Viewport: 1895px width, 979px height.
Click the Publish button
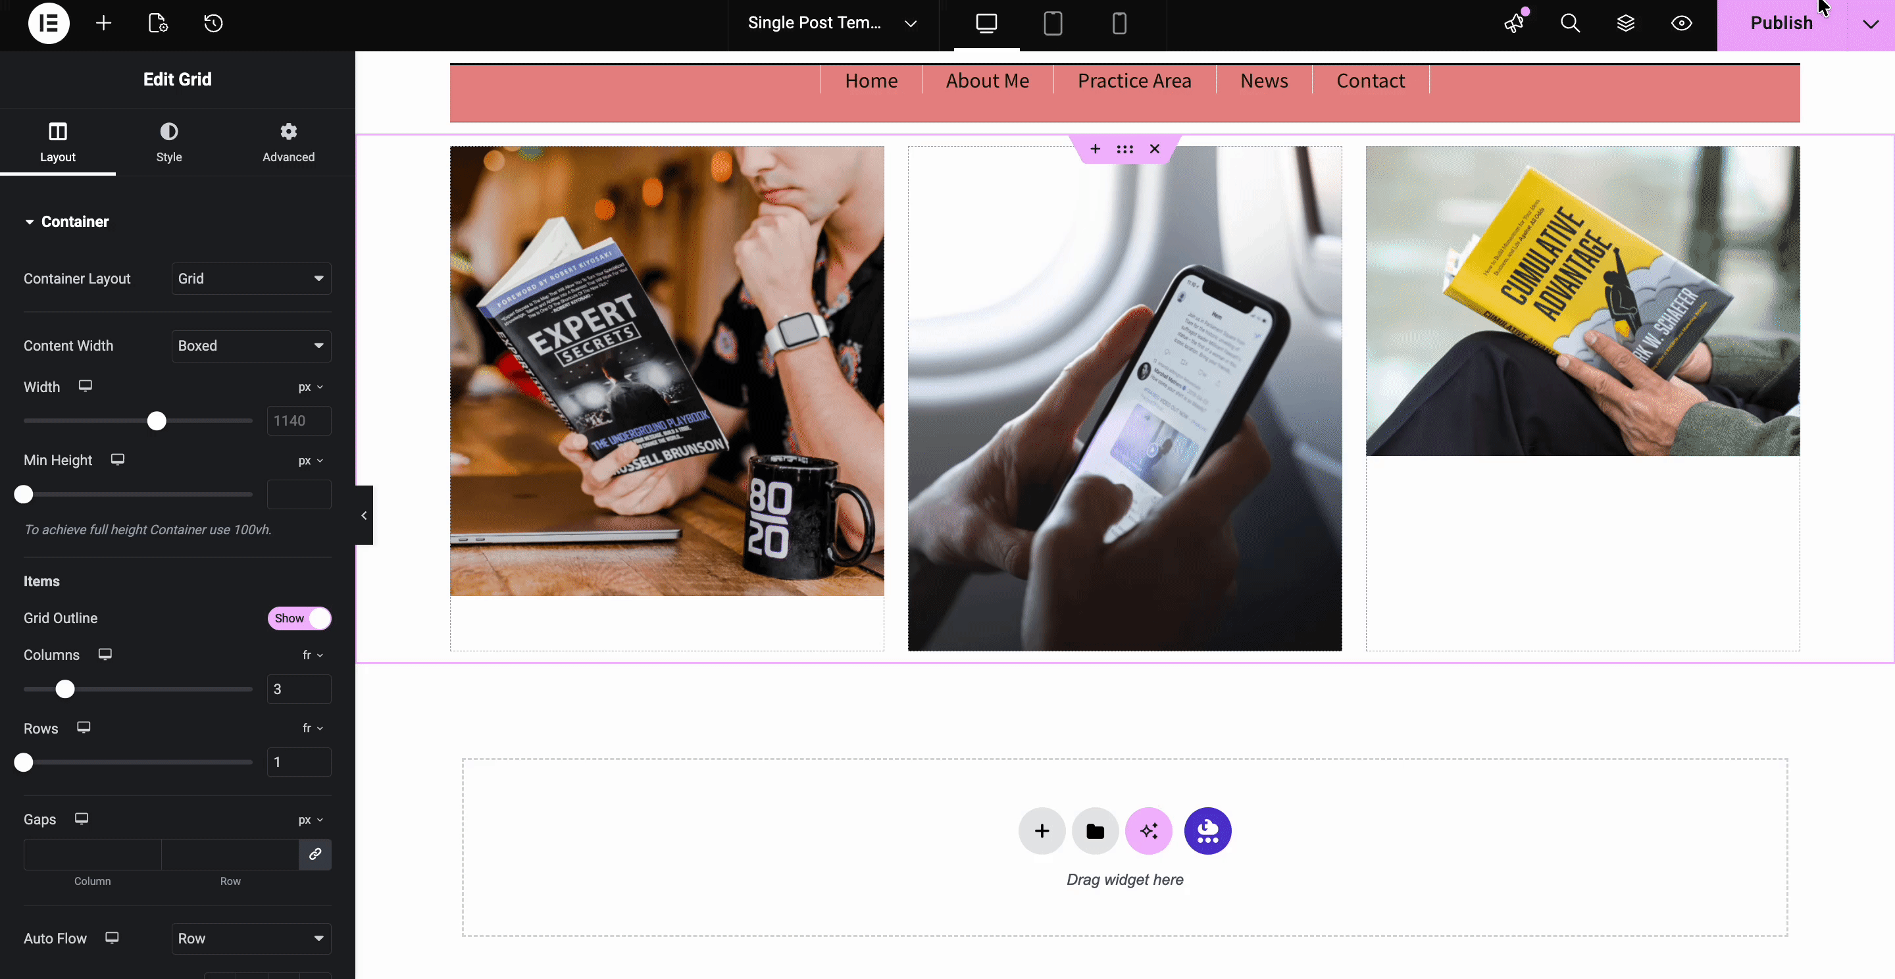tap(1782, 24)
